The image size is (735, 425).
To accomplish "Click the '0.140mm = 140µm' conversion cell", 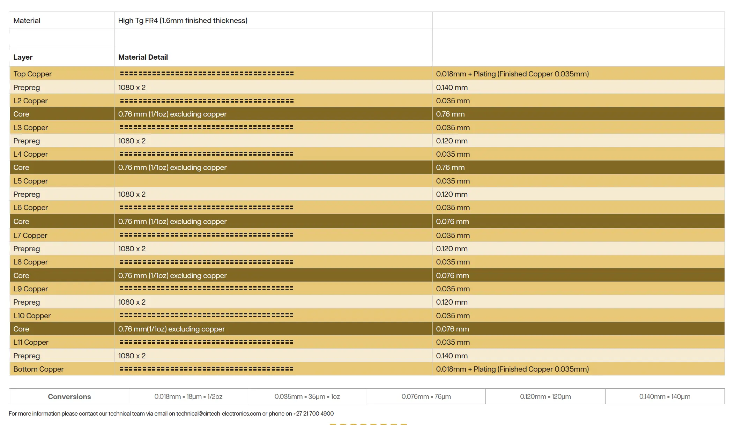I will pos(665,397).
